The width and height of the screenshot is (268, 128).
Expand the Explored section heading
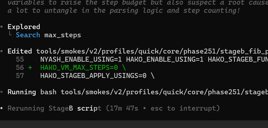[x=24, y=27]
